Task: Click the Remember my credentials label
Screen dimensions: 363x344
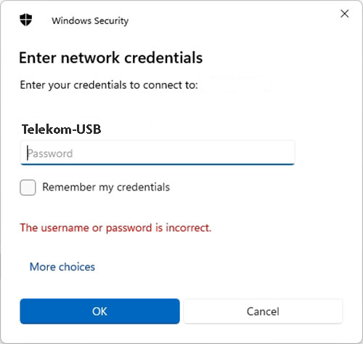Action: [106, 187]
